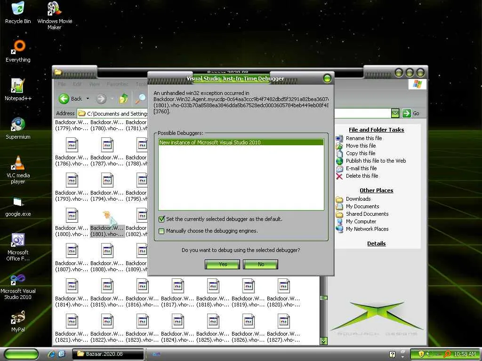
Task: Select file icon Backdoor.W... (1794)
Action: [x=107, y=180]
